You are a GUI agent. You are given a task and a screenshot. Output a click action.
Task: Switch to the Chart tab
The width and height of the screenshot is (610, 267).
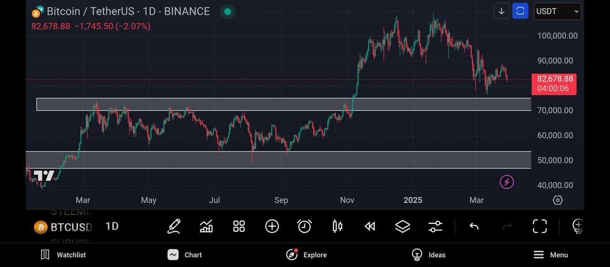[x=185, y=255]
